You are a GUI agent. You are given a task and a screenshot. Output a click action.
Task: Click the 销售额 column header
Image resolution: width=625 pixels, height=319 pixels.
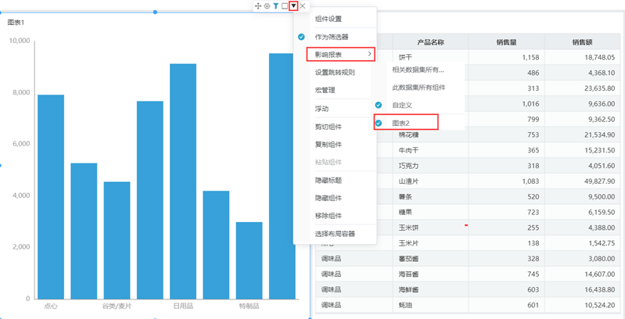(582, 41)
